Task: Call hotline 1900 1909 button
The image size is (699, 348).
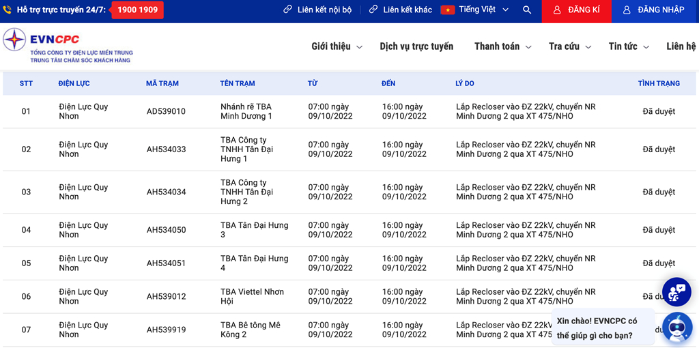Action: click(137, 10)
